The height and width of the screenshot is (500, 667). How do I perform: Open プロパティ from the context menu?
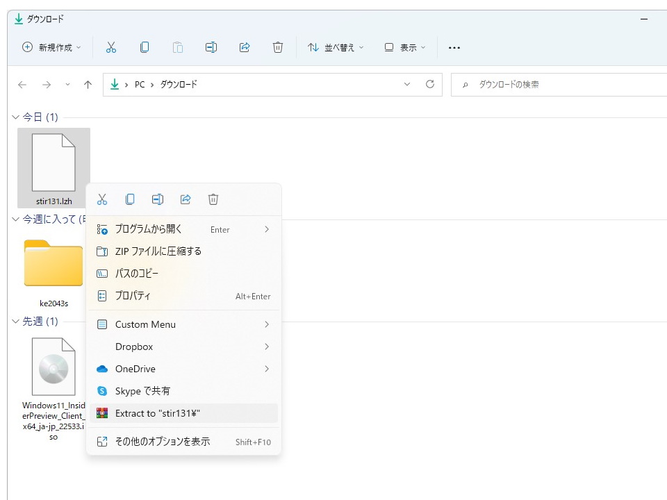click(183, 296)
